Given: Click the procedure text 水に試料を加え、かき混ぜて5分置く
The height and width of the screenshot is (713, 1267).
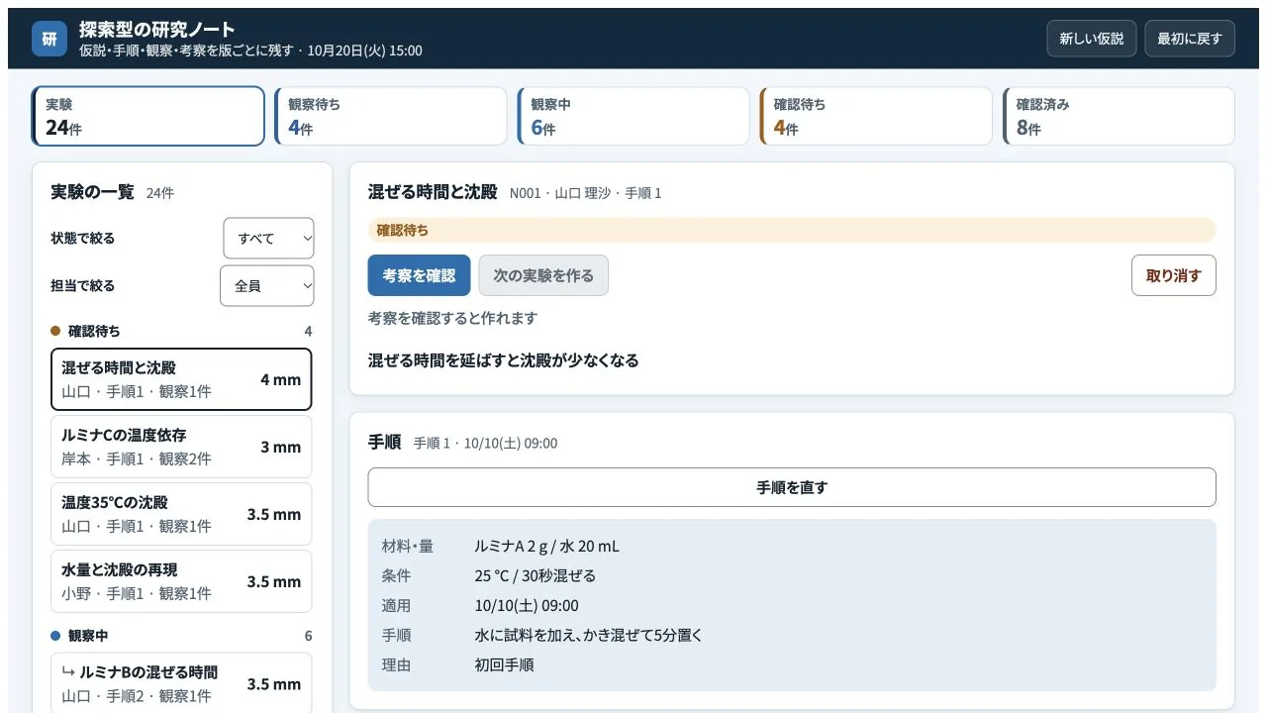Looking at the screenshot, I should [x=589, y=635].
